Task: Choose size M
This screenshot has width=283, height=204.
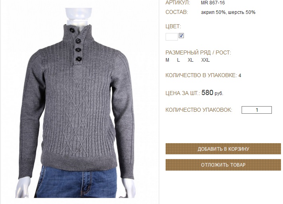Action: coord(167,60)
